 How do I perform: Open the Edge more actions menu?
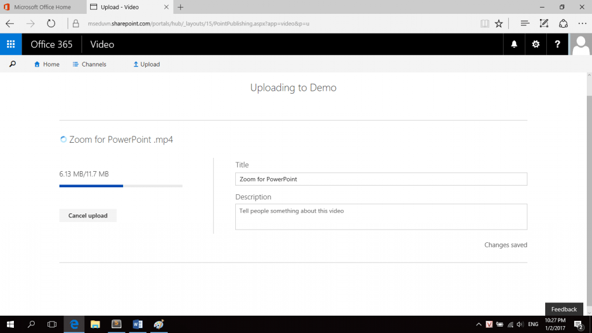582,23
